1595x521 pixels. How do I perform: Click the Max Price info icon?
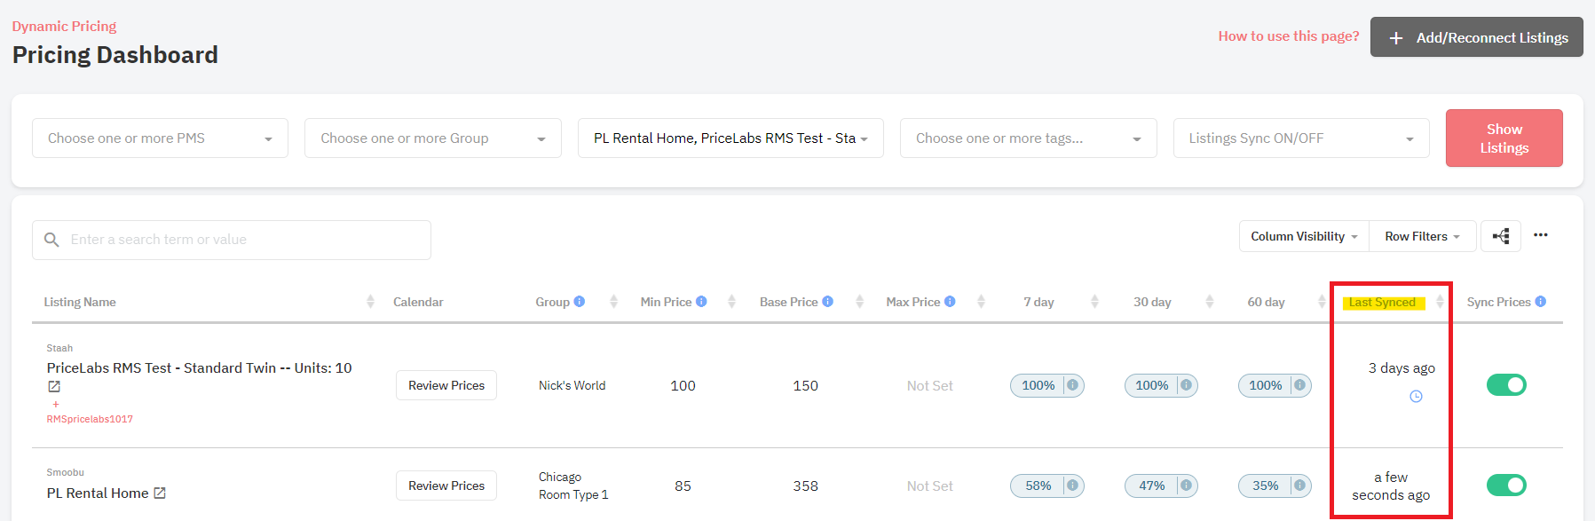950,302
